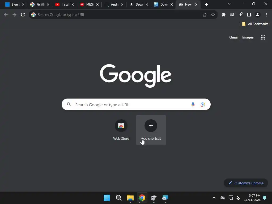This screenshot has width=272, height=204.
Task: Click the muted volume tray icon
Action: [x=238, y=198]
